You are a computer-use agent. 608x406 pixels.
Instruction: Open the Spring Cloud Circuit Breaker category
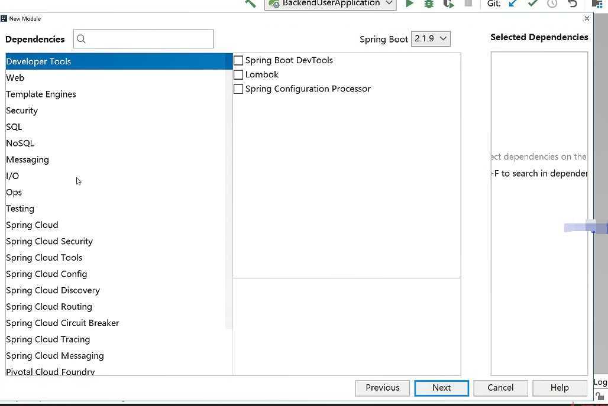point(115,323)
